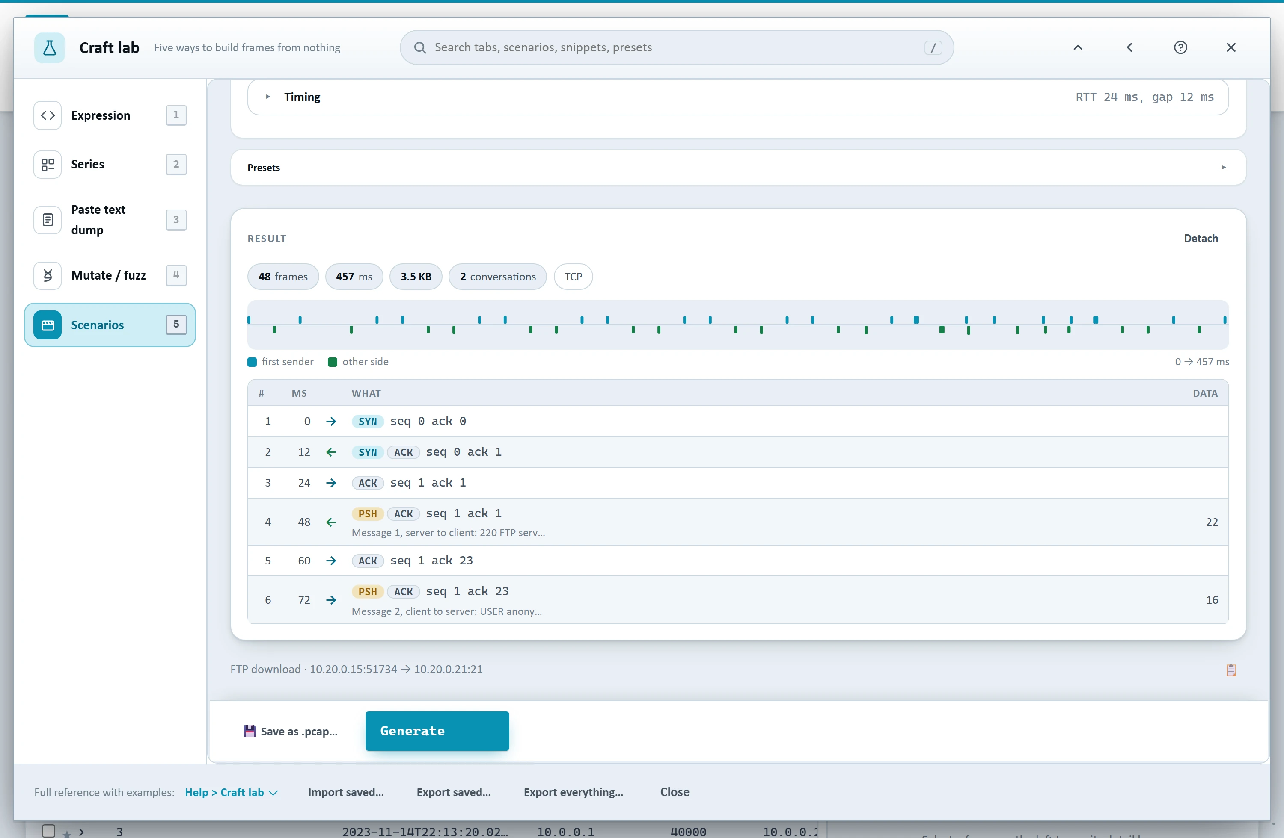The width and height of the screenshot is (1284, 838).
Task: Open the Help > Craft lab dropdown
Action: pos(232,792)
